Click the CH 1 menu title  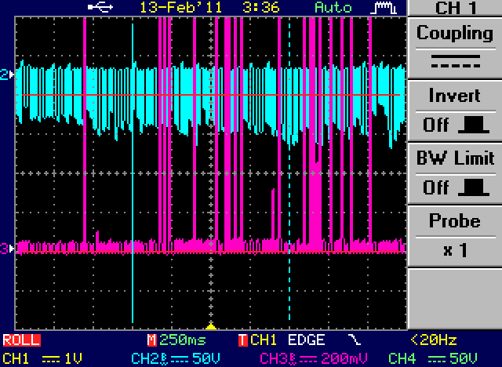point(455,7)
